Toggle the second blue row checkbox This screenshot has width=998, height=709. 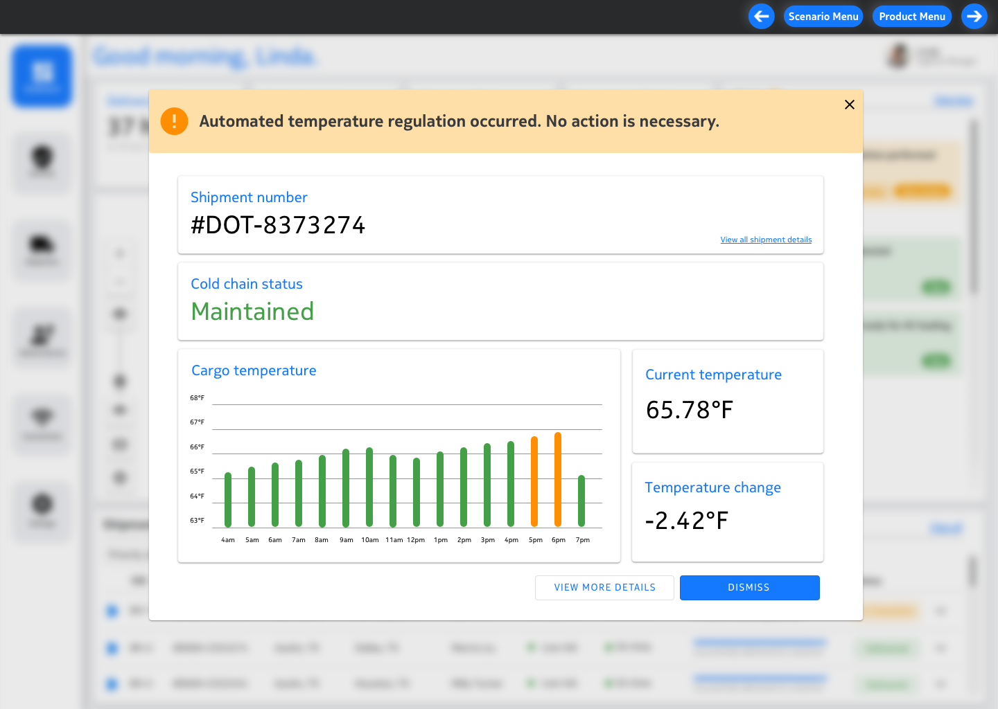tap(112, 648)
